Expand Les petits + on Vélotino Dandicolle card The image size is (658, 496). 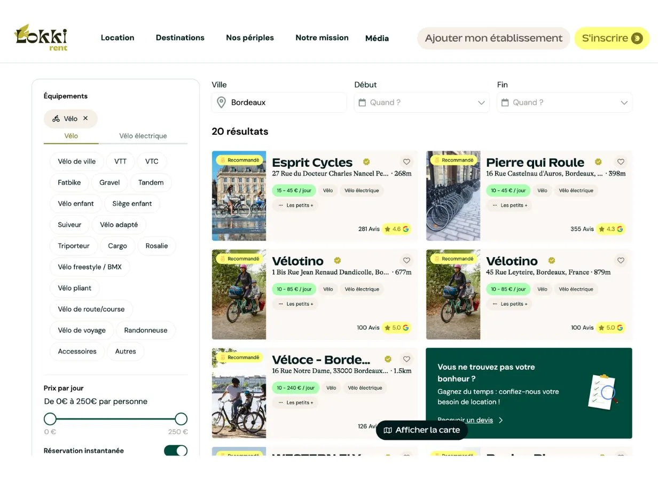click(295, 304)
